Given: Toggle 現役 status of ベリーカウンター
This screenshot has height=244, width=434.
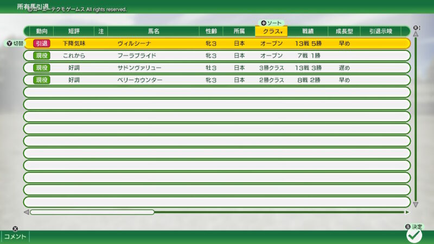Looking at the screenshot, I should [42, 80].
